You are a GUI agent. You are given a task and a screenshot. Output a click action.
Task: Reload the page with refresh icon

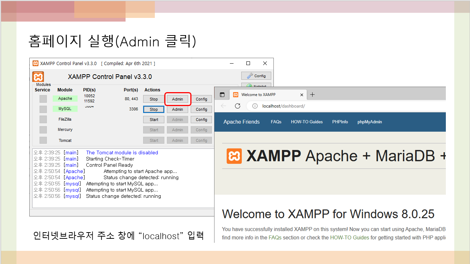238,106
